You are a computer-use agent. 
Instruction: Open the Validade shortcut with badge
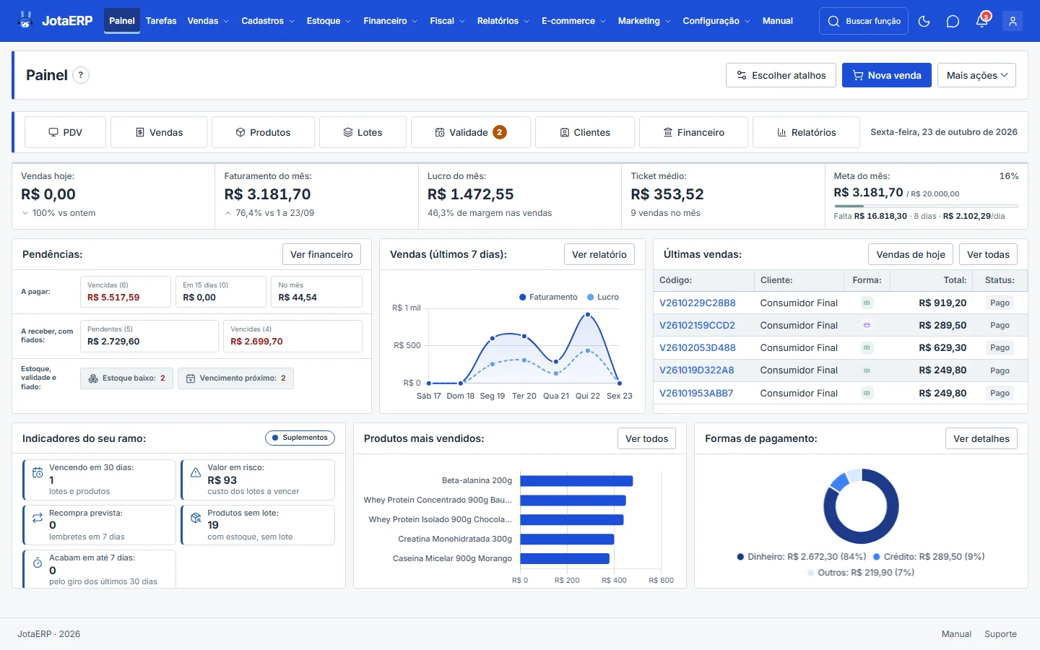471,132
